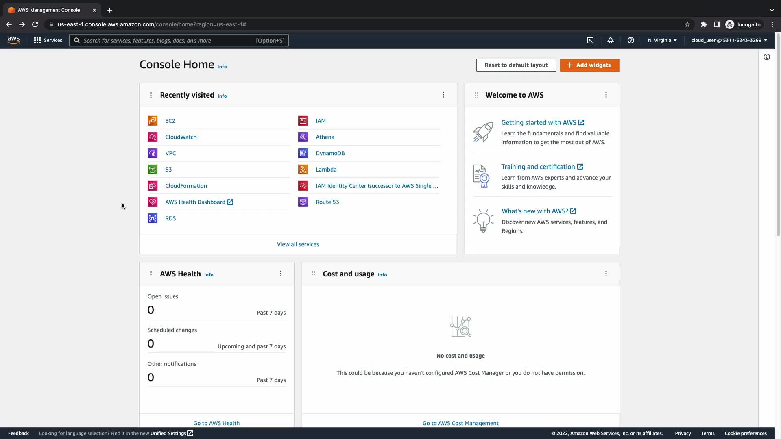The width and height of the screenshot is (781, 439).
Task: Click the DynamoDB service icon
Action: click(x=303, y=153)
